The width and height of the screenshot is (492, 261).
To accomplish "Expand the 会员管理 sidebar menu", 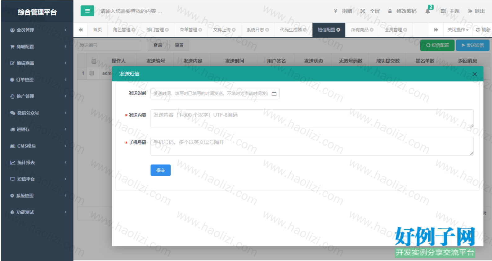I will (x=37, y=30).
